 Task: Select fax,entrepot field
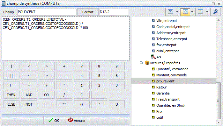[x=166, y=45]
